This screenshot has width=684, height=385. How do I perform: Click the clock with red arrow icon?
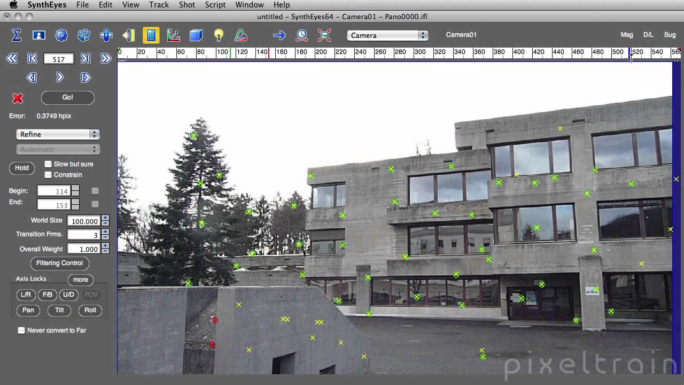(x=302, y=35)
